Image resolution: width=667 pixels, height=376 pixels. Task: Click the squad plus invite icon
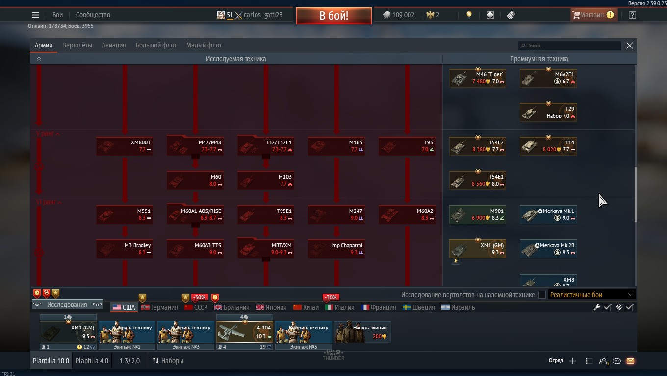click(572, 361)
